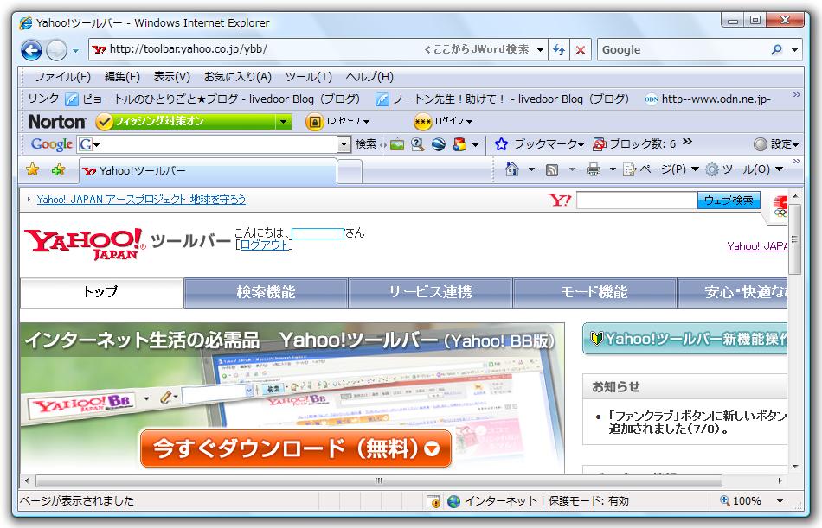Click Google toolbar image search icon
Viewport: 822px width, 528px height.
point(397,144)
